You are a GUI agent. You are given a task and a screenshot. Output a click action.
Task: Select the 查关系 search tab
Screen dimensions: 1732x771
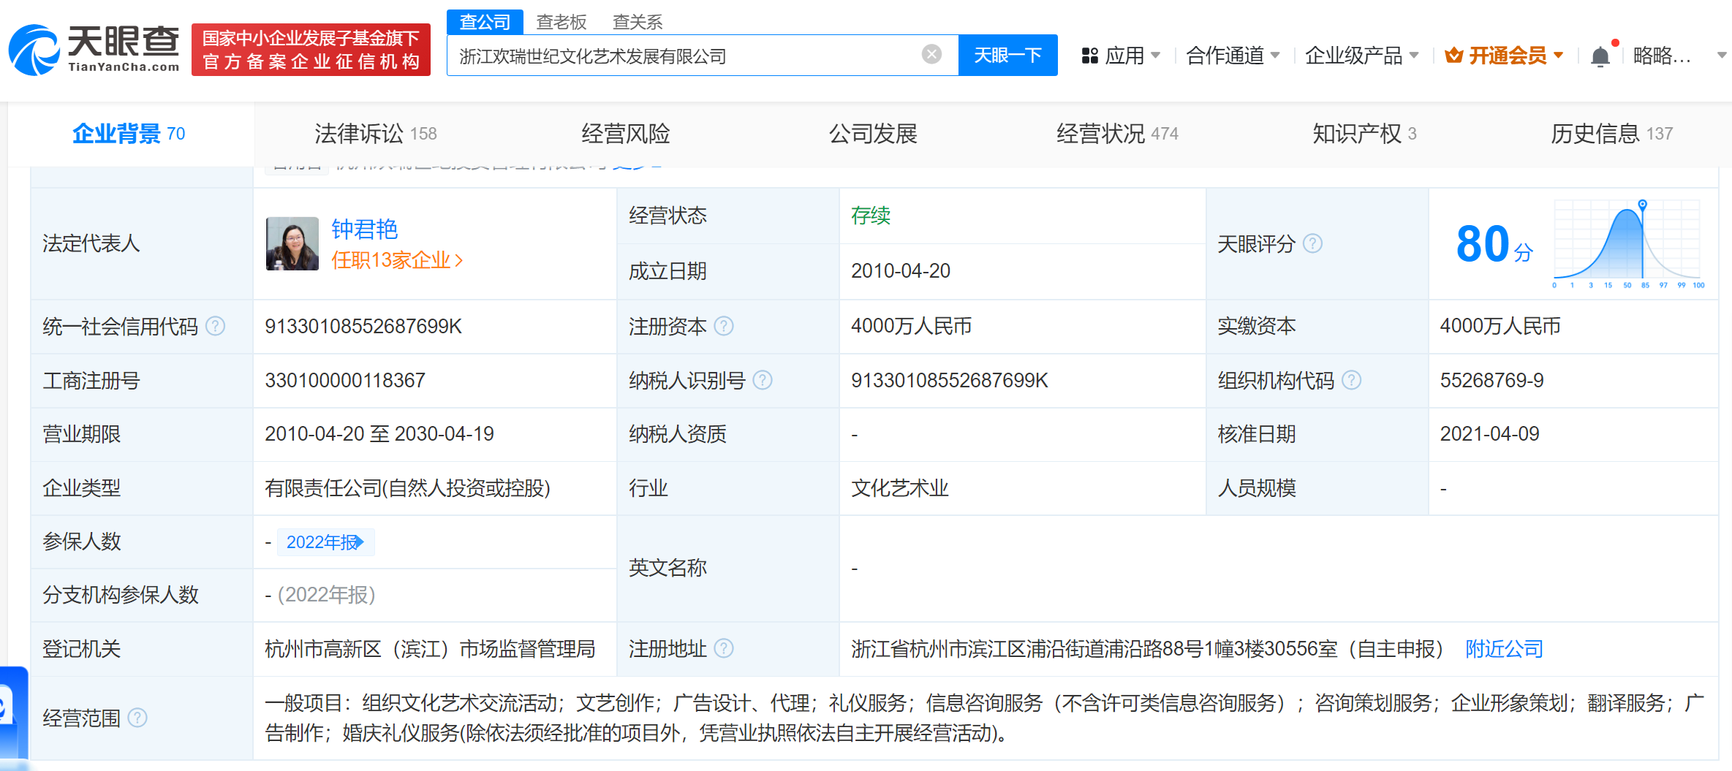pyautogui.click(x=638, y=22)
